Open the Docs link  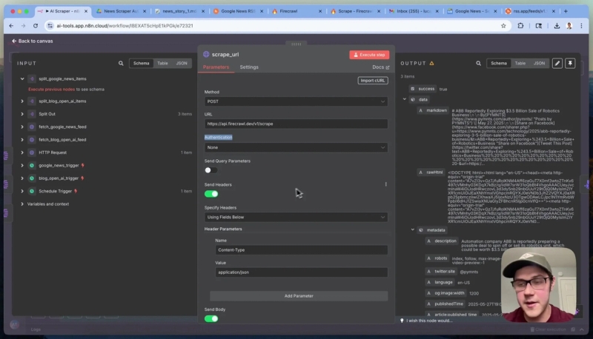(x=380, y=67)
